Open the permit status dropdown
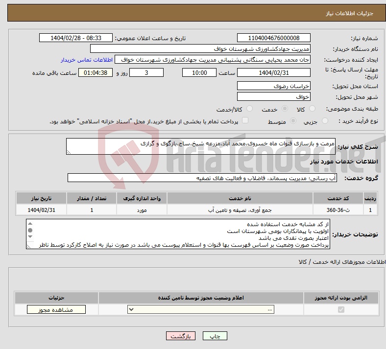The image size is (386, 349). coord(201,310)
